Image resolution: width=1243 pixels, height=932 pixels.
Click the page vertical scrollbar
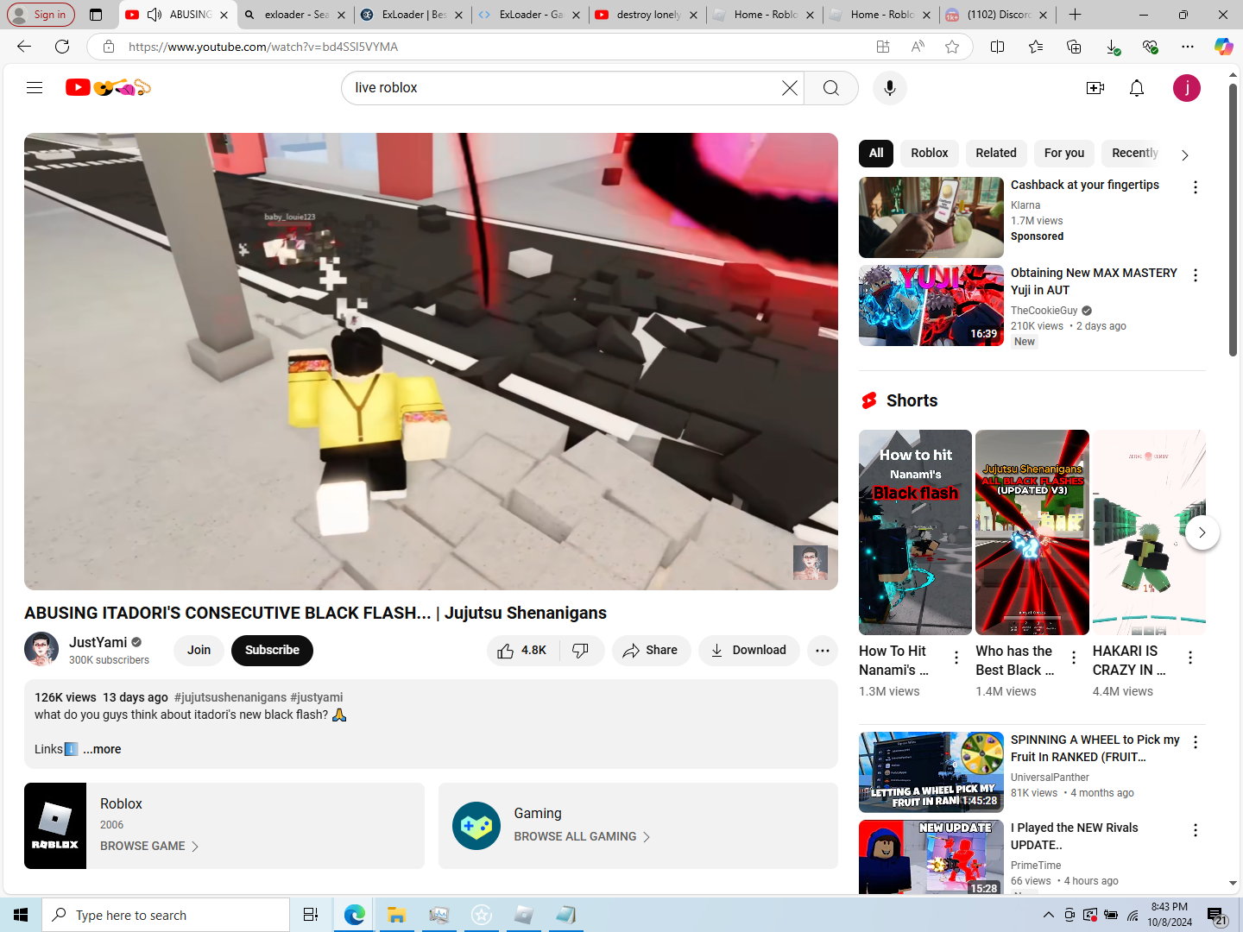click(1233, 220)
